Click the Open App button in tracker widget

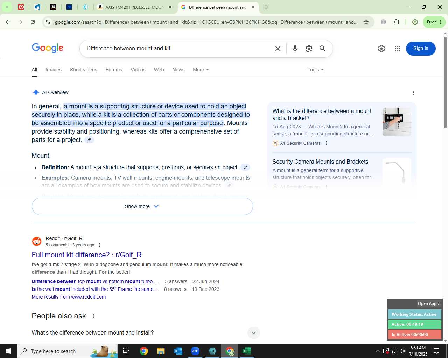click(x=429, y=303)
